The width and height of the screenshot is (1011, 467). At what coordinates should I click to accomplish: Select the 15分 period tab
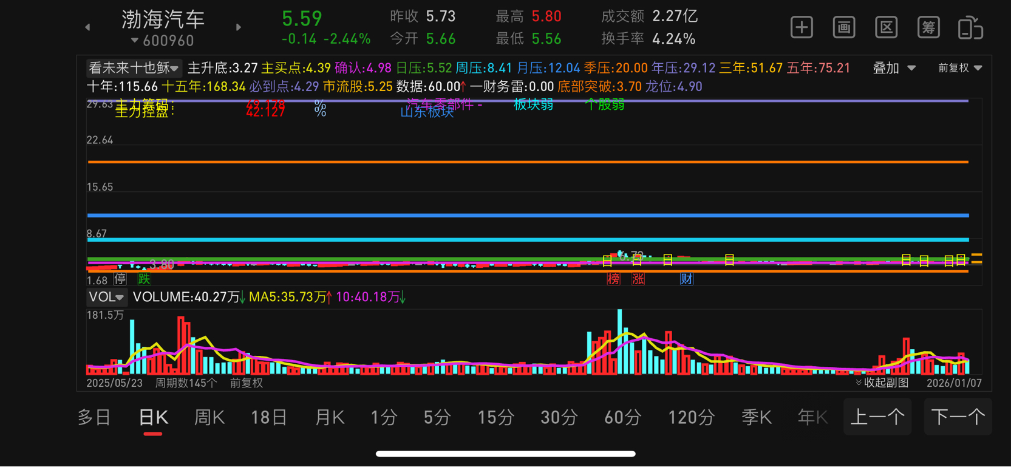[495, 417]
